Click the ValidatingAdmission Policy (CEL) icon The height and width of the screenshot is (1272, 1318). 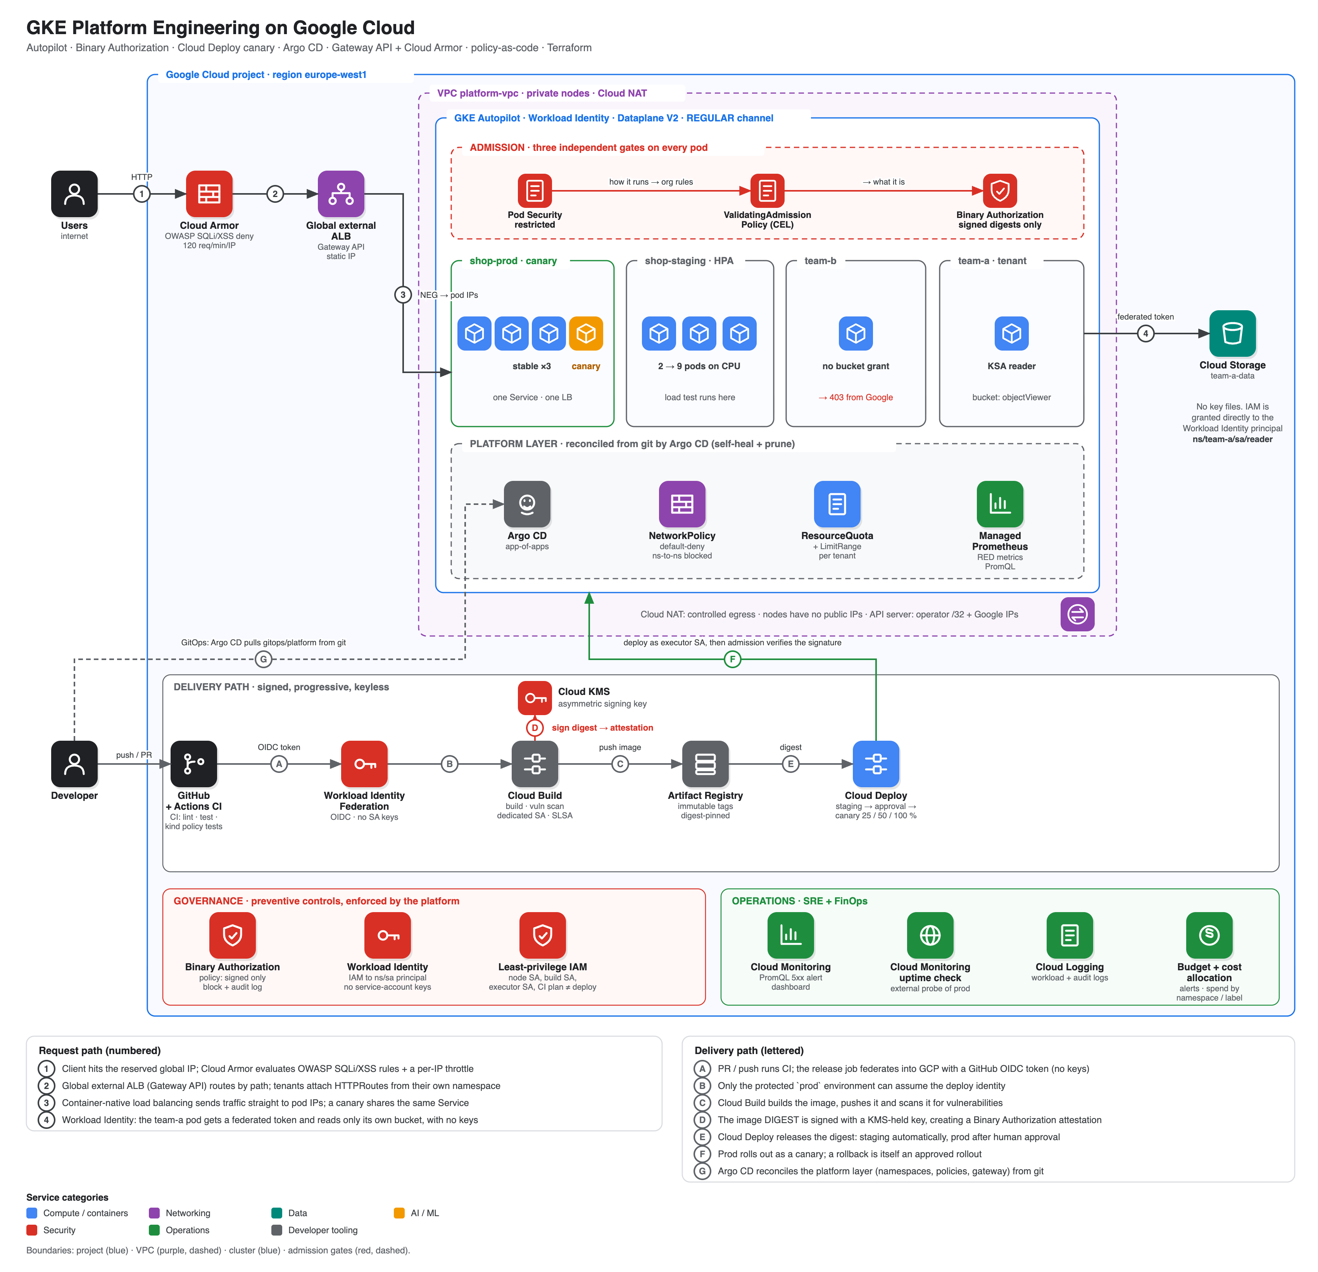767,191
